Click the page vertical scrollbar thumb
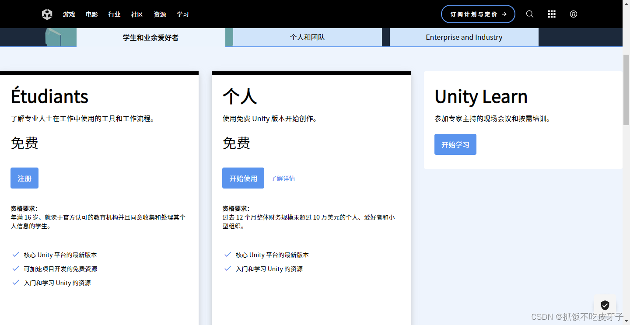 pyautogui.click(x=626, y=91)
